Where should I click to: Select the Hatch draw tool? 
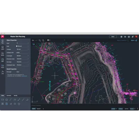pyautogui.click(x=2, y=104)
